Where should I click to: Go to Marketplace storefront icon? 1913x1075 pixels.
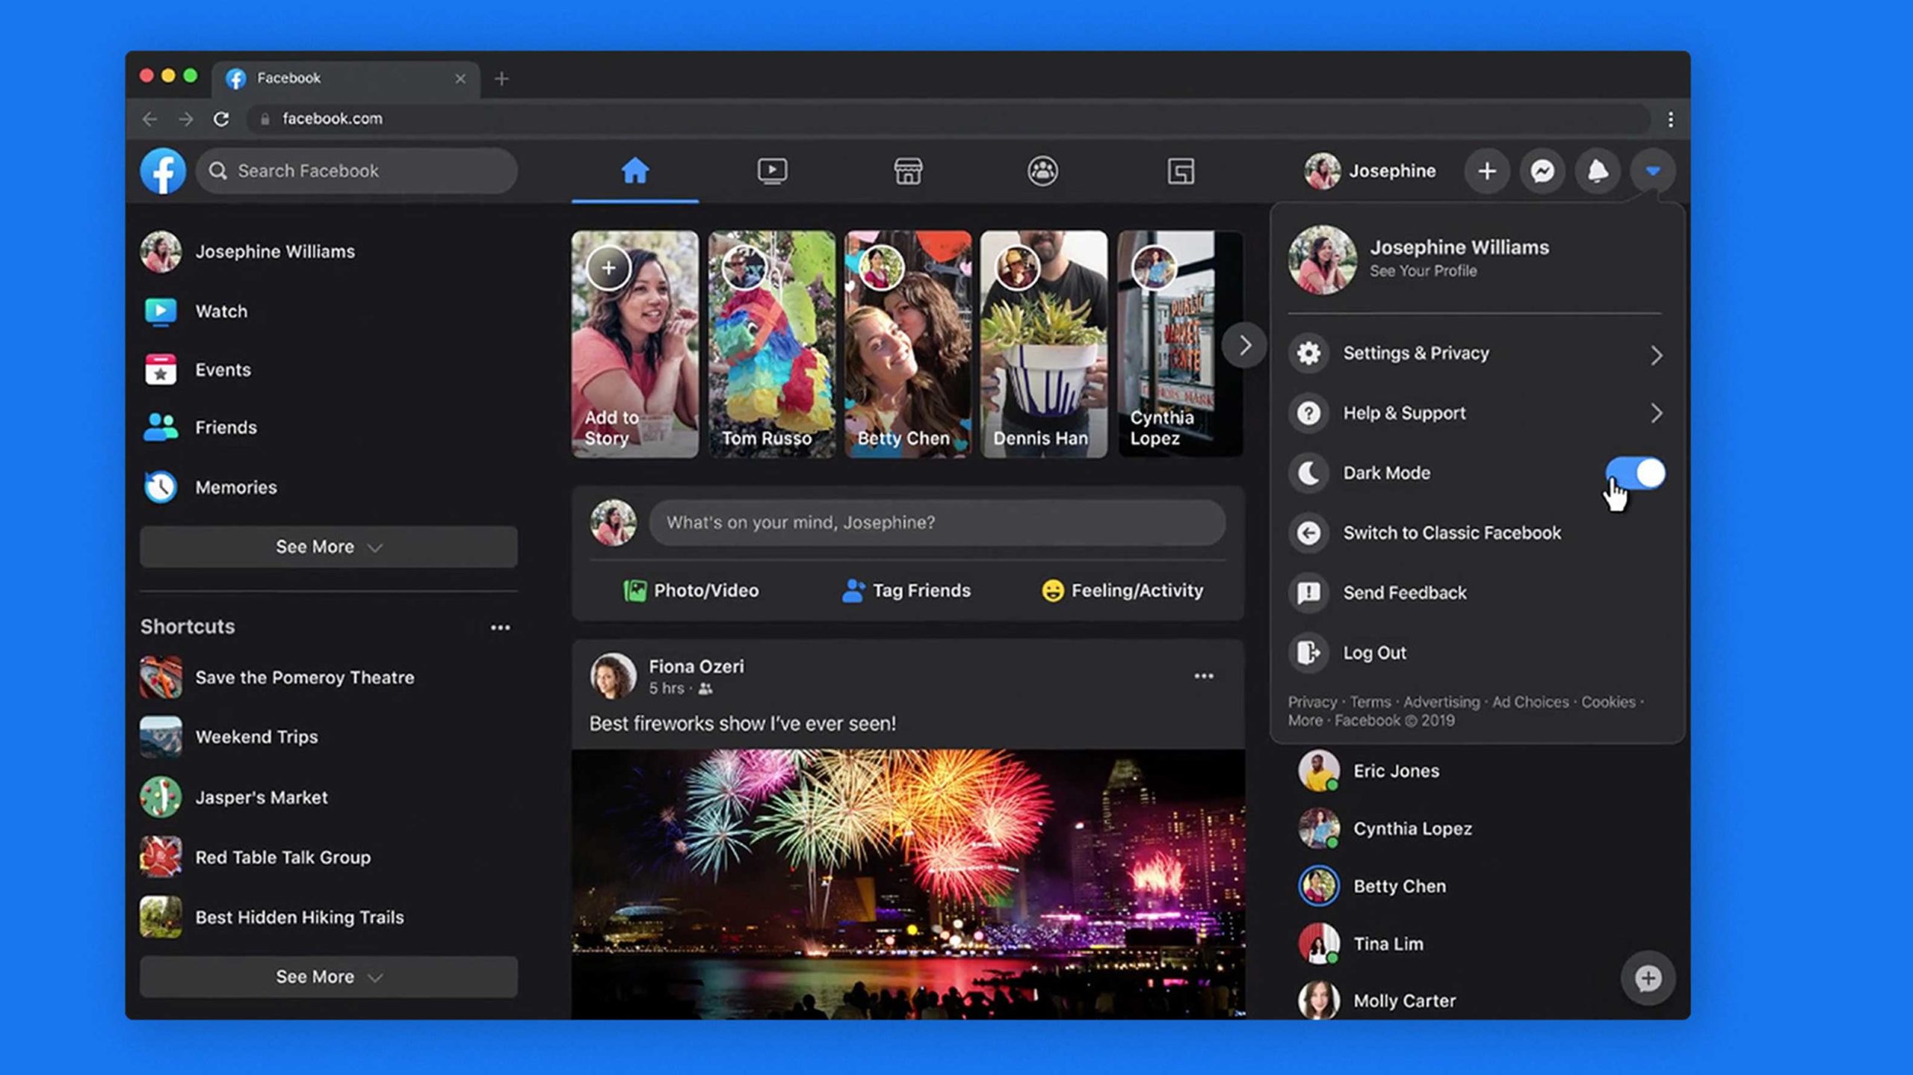tap(908, 171)
